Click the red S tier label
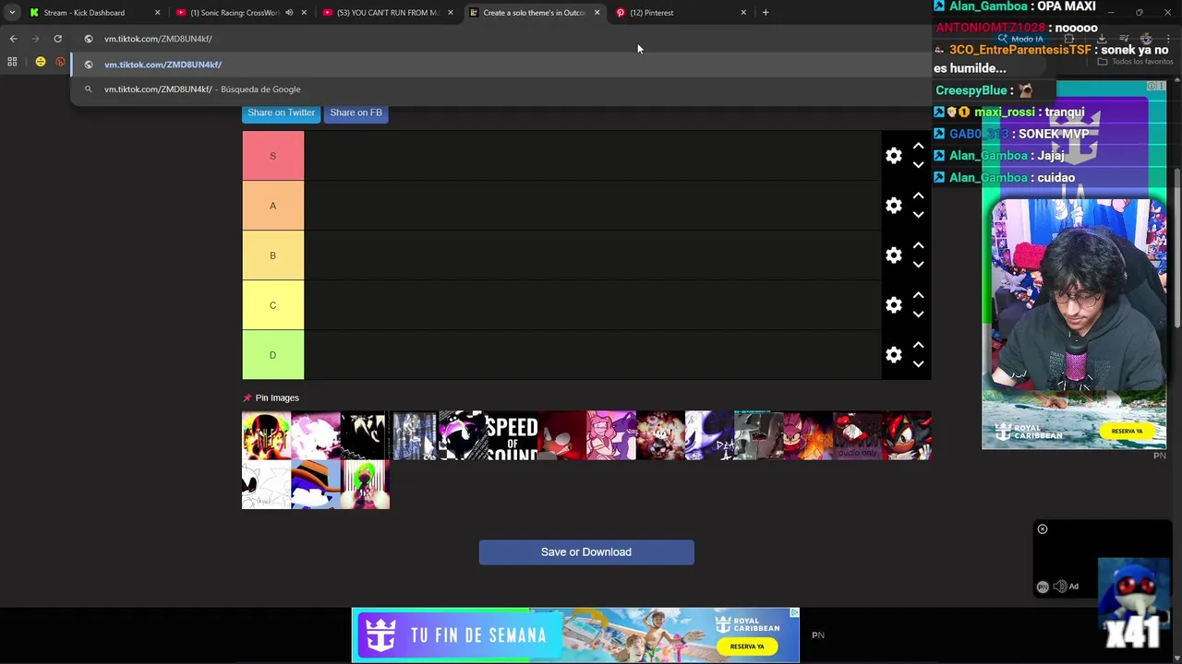The width and height of the screenshot is (1182, 664). [272, 156]
